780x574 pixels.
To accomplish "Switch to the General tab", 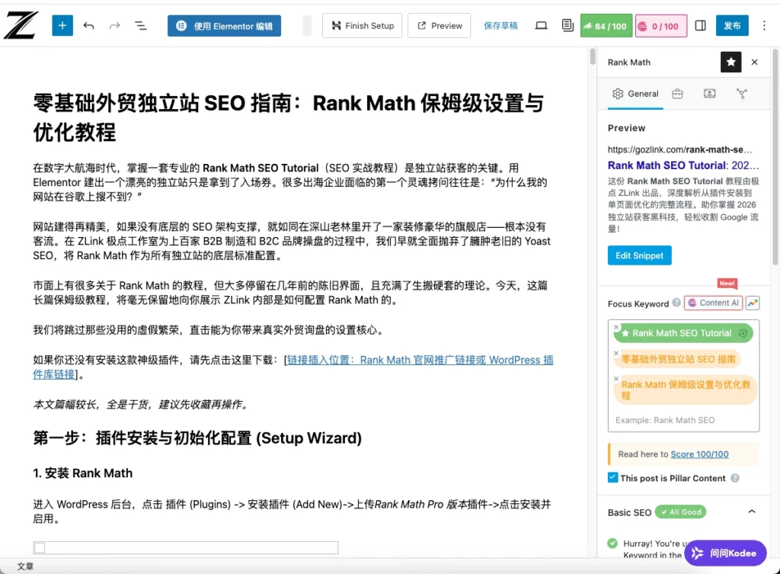I will 636,94.
